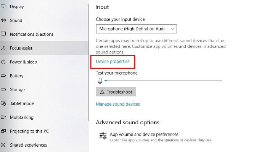Click the Battery icon in sidebar
Image resolution: width=267 pixels, height=152 pixels.
click(3, 76)
